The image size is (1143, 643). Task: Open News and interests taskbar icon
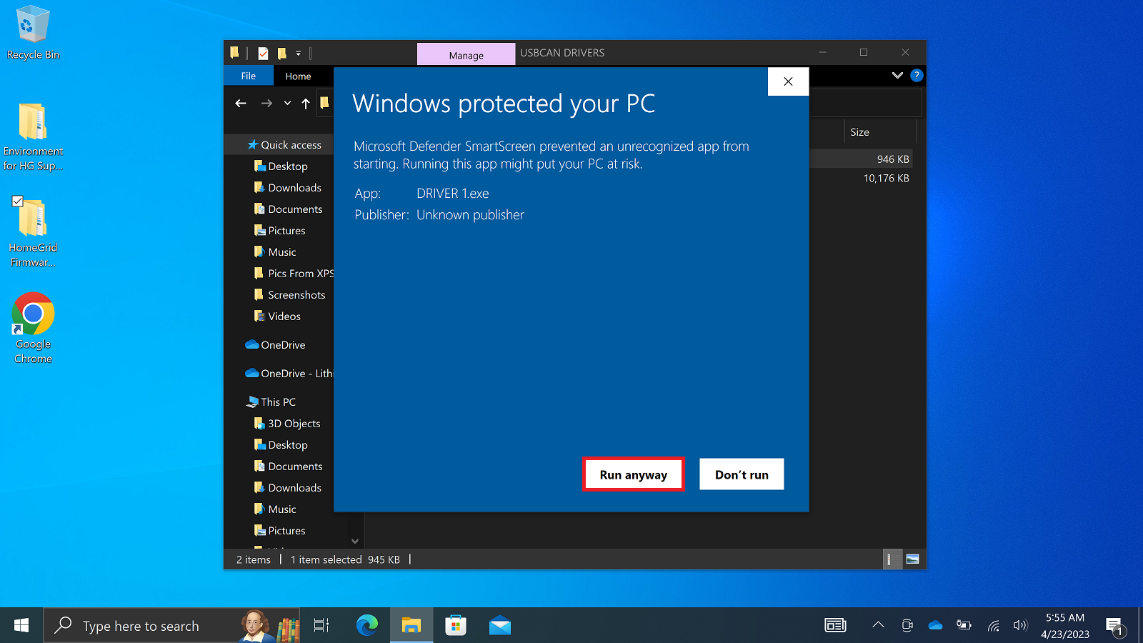pyautogui.click(x=835, y=626)
